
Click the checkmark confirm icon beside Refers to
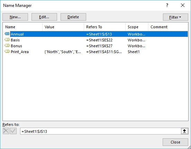tap(13, 131)
